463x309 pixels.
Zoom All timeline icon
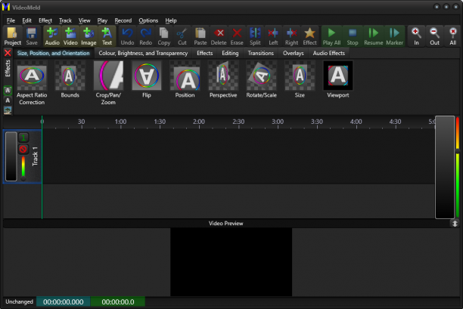(453, 36)
